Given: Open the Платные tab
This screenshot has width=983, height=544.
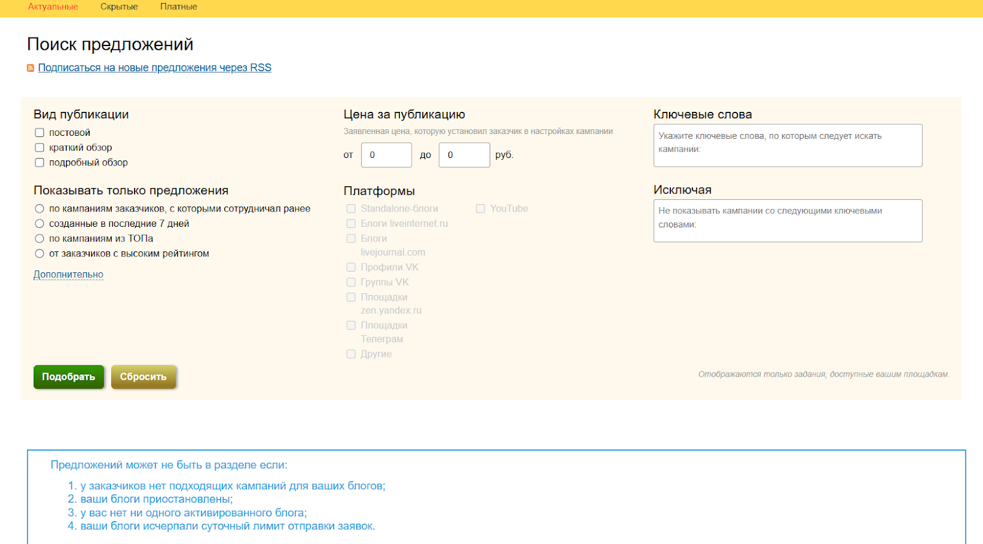Looking at the screenshot, I should (x=179, y=7).
